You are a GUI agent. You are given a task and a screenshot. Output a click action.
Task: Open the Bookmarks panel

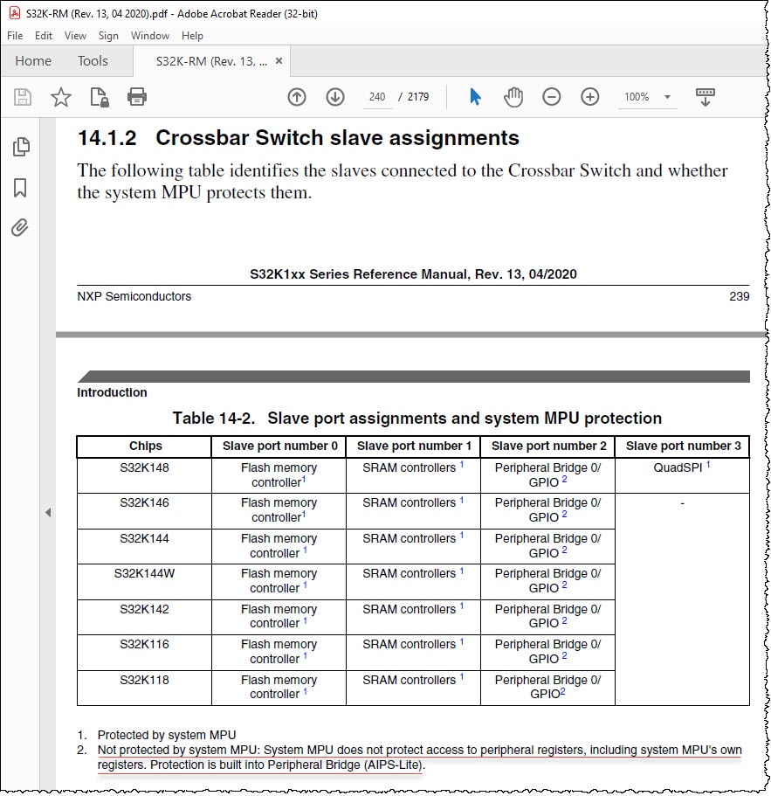click(20, 187)
